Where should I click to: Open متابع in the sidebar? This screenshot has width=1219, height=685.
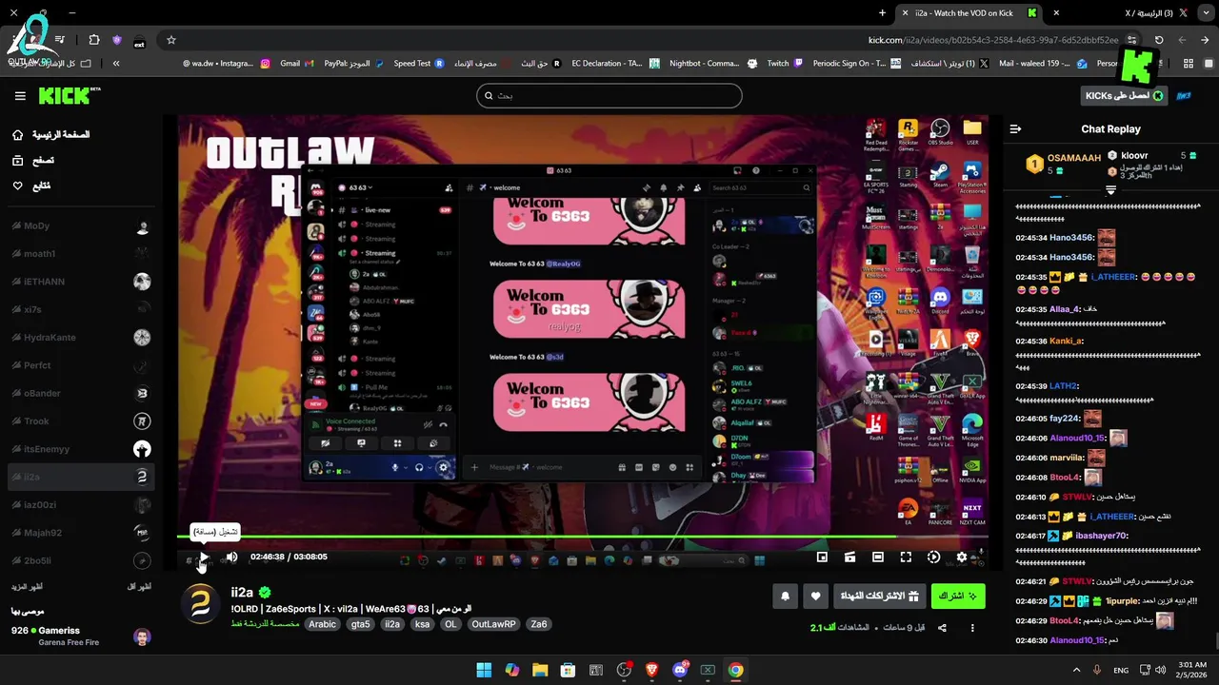(31, 186)
